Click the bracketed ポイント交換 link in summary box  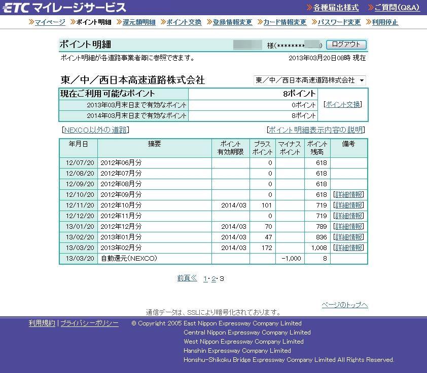point(343,104)
